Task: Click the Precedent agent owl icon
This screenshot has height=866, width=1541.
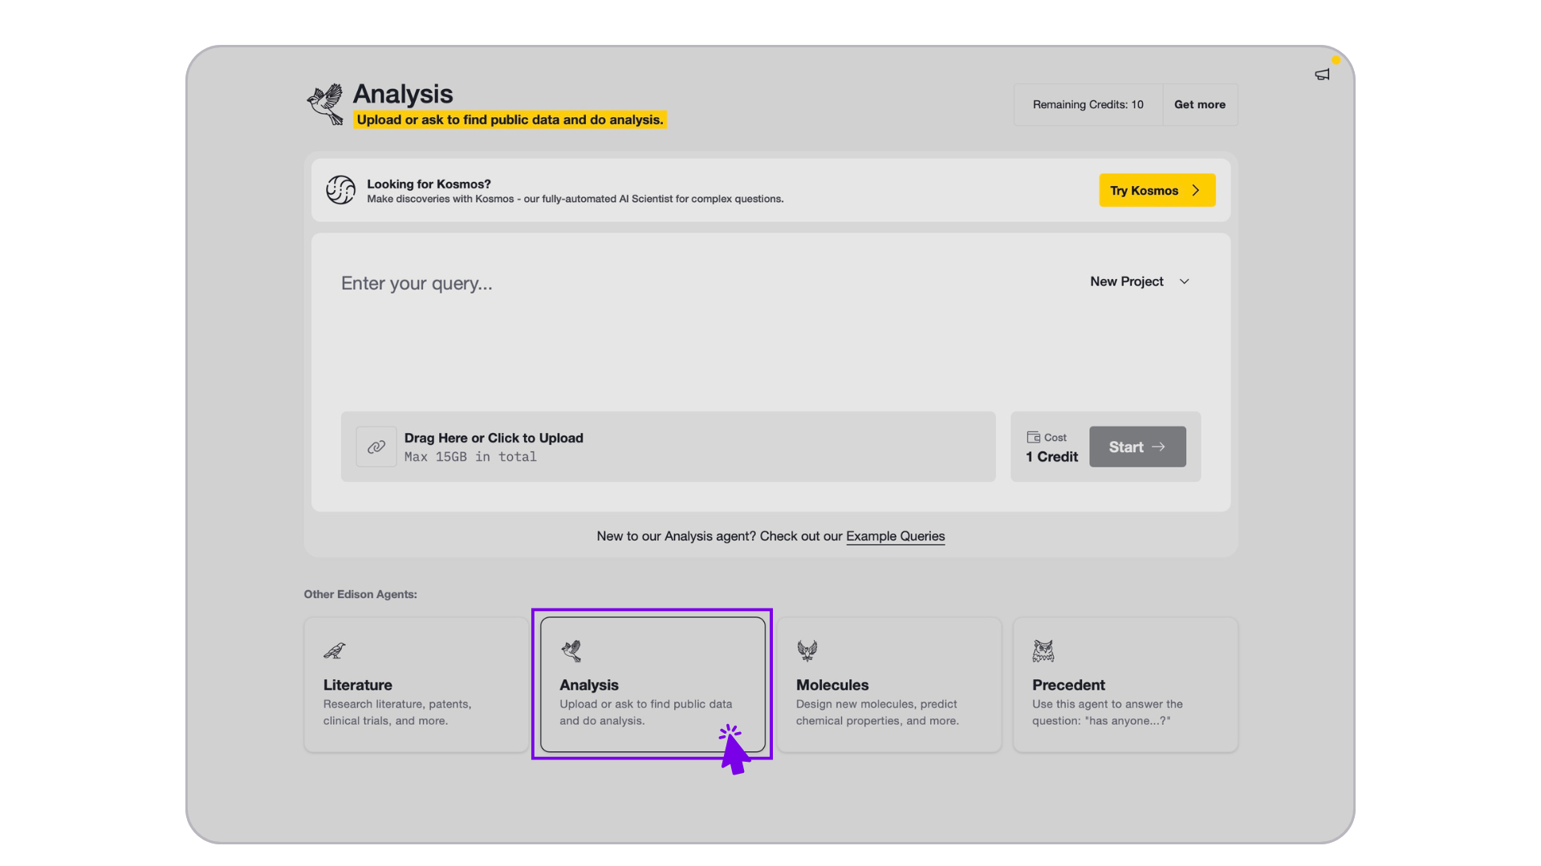Action: 1043,650
